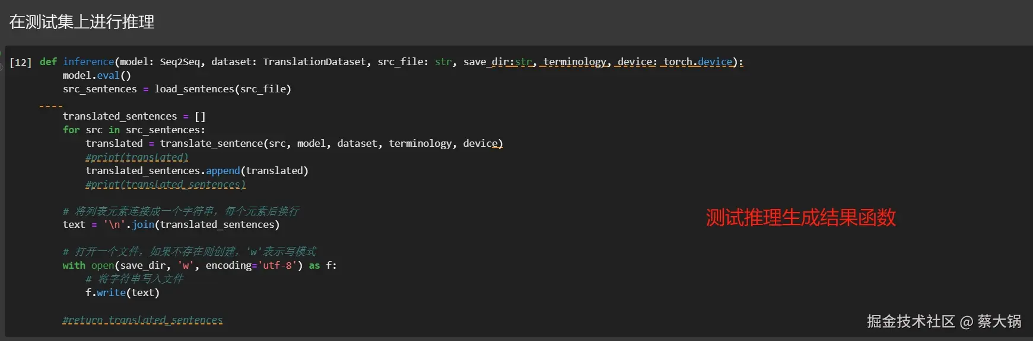Viewport: 1033px width, 341px height.
Task: Click the [12] cell execution counter
Action: (x=21, y=62)
